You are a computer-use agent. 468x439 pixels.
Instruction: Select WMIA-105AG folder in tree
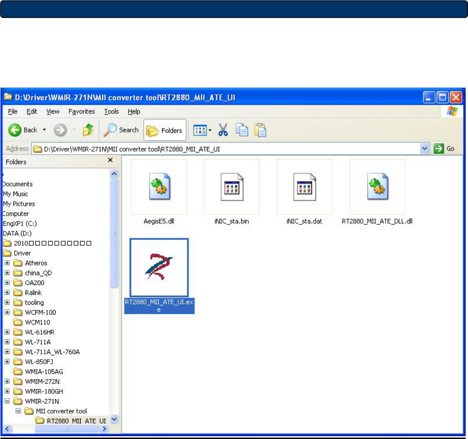44,372
